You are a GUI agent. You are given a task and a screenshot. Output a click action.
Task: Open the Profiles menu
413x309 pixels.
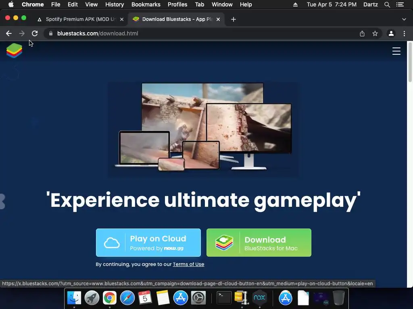pyautogui.click(x=177, y=4)
